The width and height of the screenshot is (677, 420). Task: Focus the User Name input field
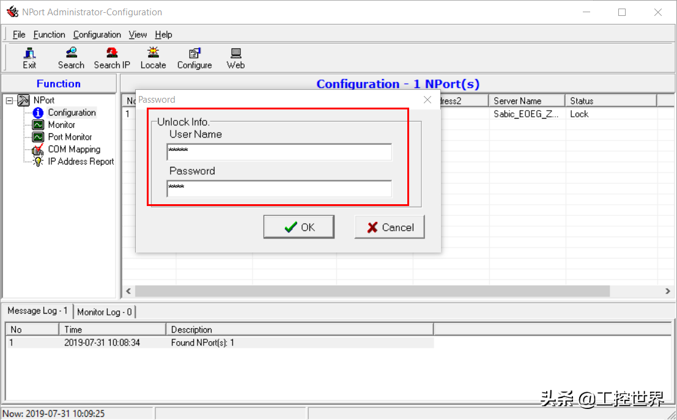pyautogui.click(x=279, y=152)
